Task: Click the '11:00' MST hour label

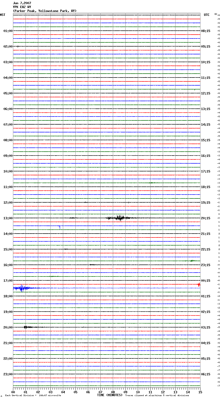Action: 8,187
